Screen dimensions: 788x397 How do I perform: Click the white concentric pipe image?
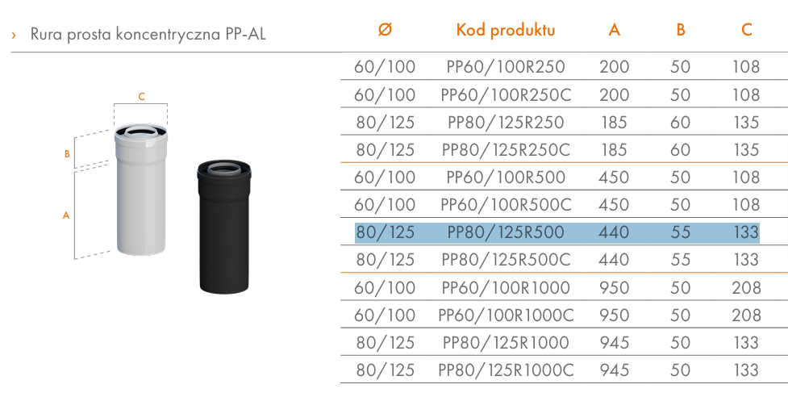(140, 190)
